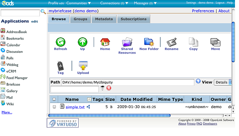The image size is (239, 136).
Task: Open Feed Manager application
Action: (17, 78)
